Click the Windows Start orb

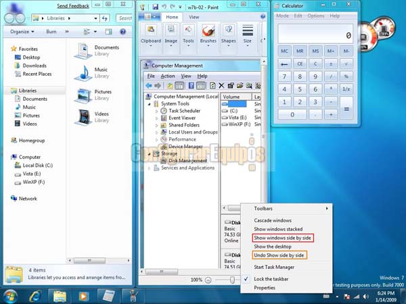pyautogui.click(x=9, y=297)
